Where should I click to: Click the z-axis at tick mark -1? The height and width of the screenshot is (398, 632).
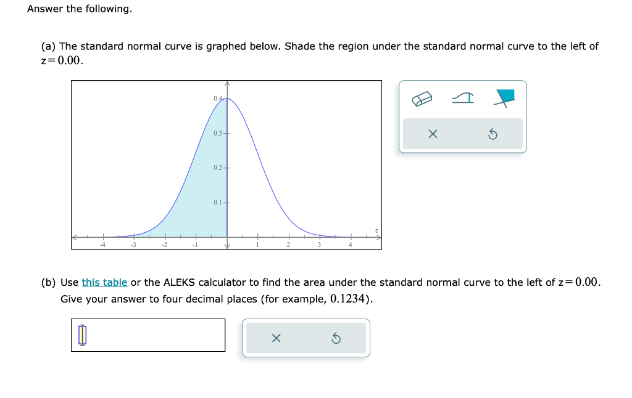[x=196, y=237]
